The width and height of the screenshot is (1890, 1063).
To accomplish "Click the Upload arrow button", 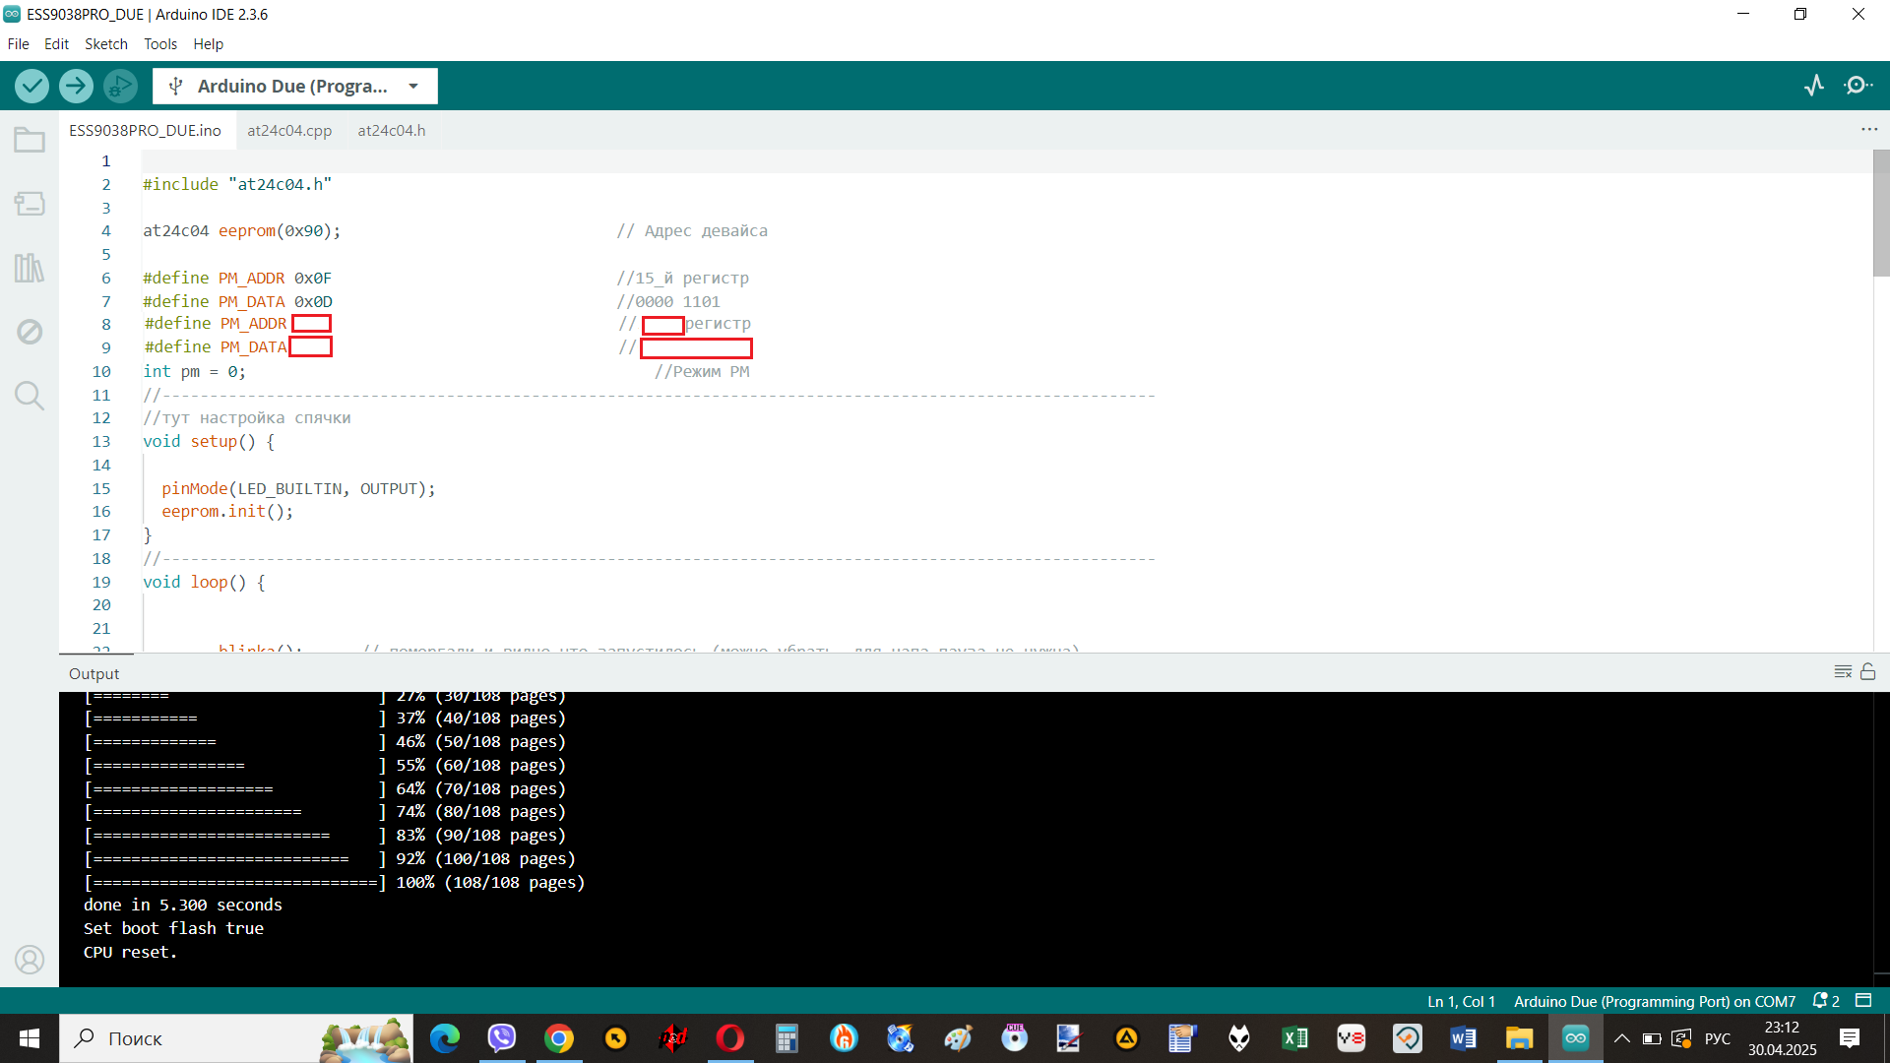I will [76, 86].
